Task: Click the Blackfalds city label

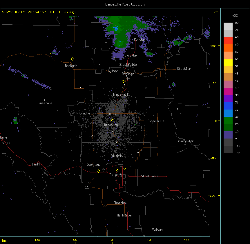Action: click(128, 65)
